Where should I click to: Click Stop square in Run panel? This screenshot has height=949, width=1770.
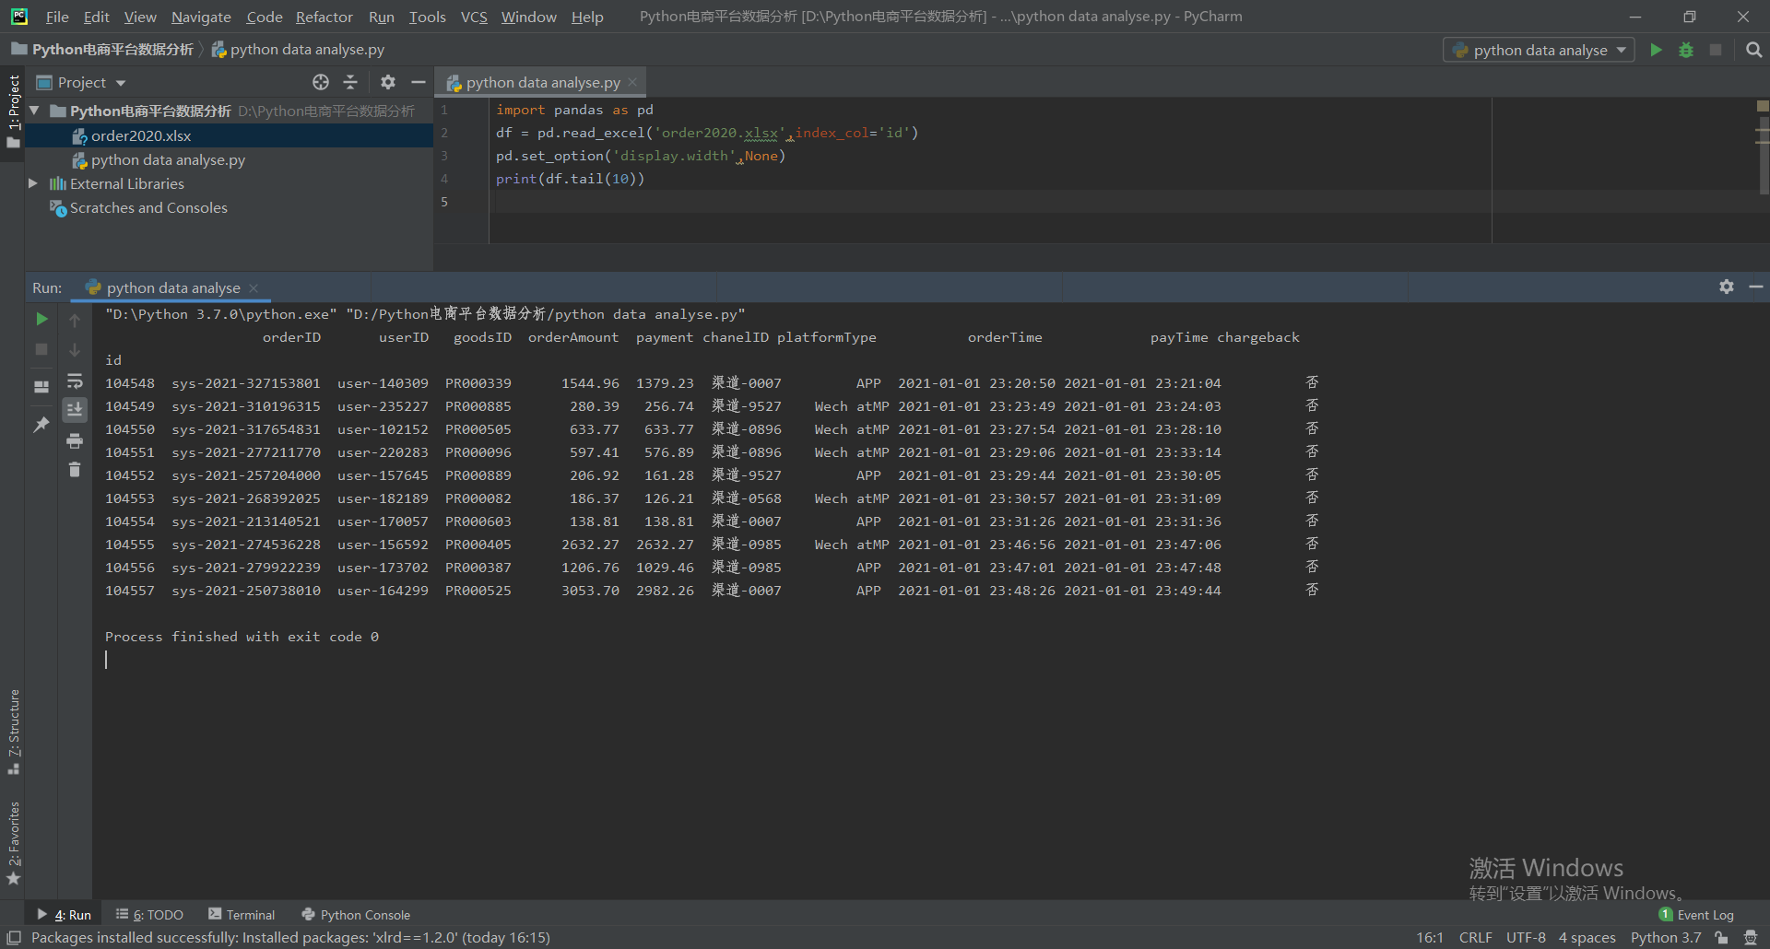[41, 349]
